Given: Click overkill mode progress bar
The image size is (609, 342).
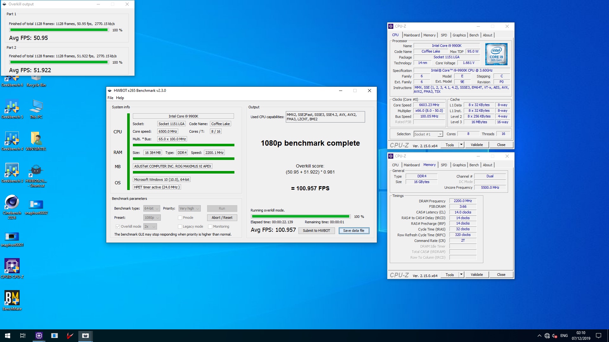Looking at the screenshot, I should (301, 217).
